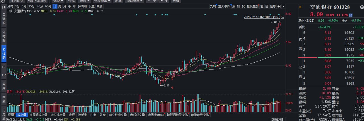The height and width of the screenshot is (121, 364).
Task: Click the red q marker under the chart
Action: (x=172, y=87)
